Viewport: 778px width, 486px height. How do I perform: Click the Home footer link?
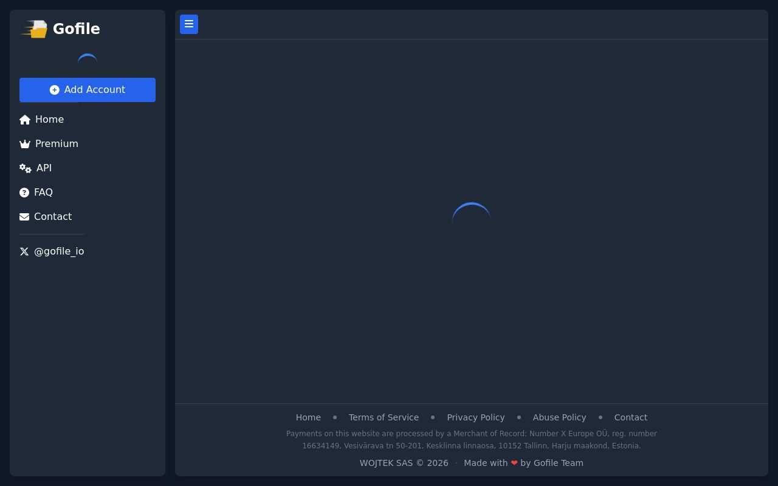coord(308,417)
